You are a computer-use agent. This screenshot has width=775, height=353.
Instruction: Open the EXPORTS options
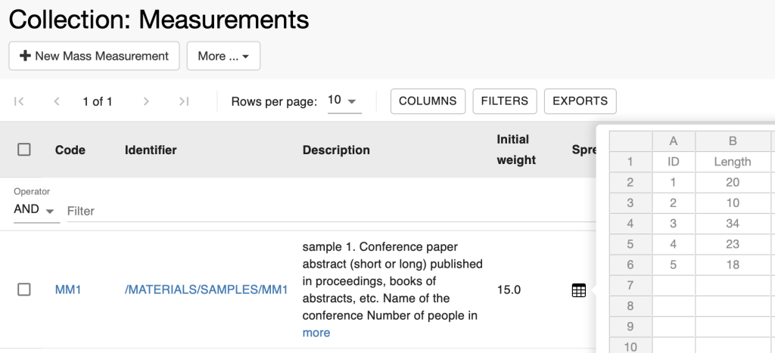point(580,101)
